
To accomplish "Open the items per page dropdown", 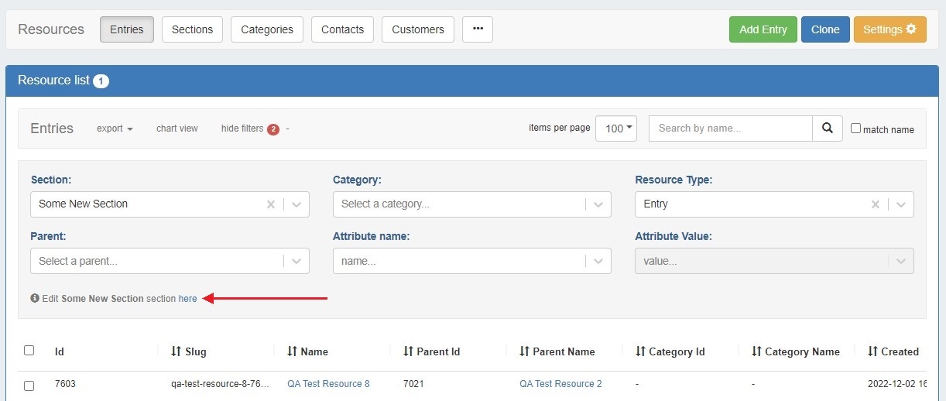I will [615, 129].
